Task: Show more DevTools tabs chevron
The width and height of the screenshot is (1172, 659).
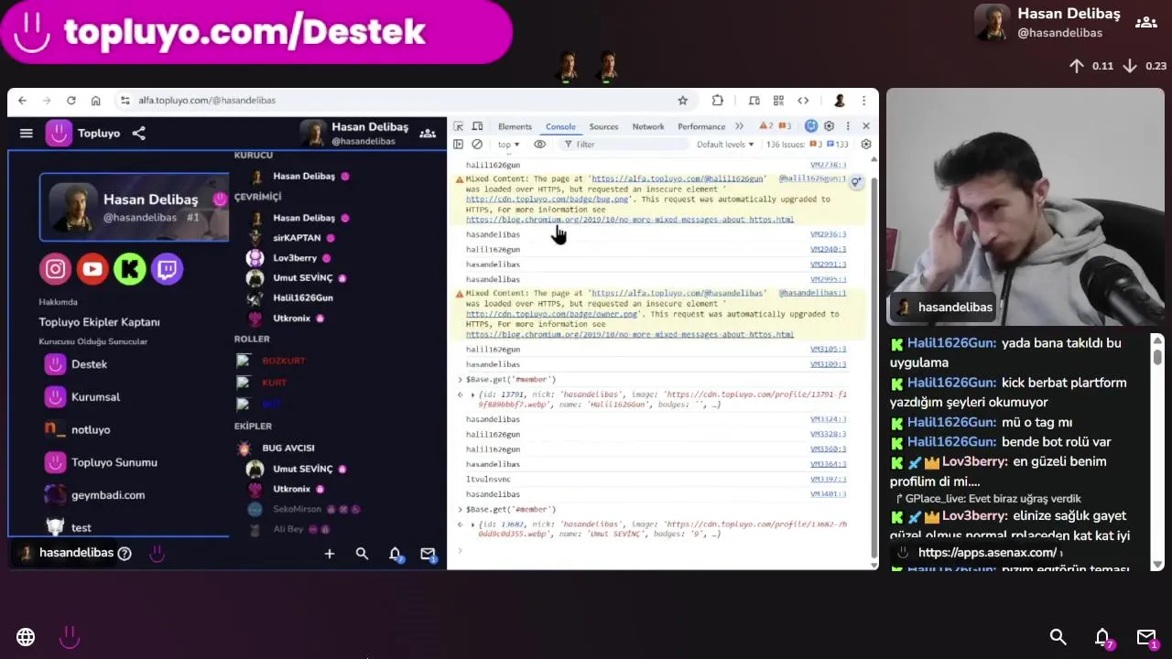Action: 739,126
